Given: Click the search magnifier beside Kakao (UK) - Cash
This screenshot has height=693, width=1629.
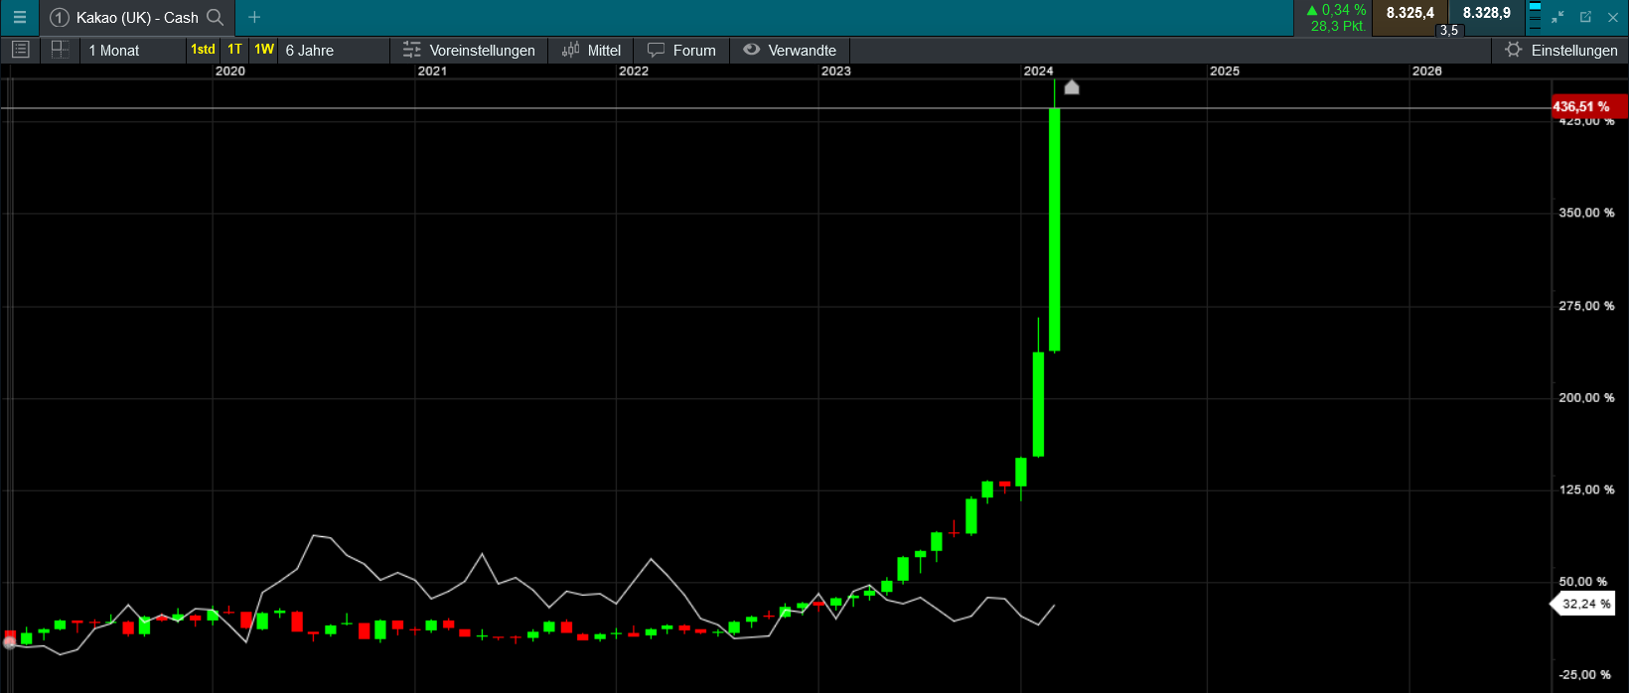Looking at the screenshot, I should point(215,17).
